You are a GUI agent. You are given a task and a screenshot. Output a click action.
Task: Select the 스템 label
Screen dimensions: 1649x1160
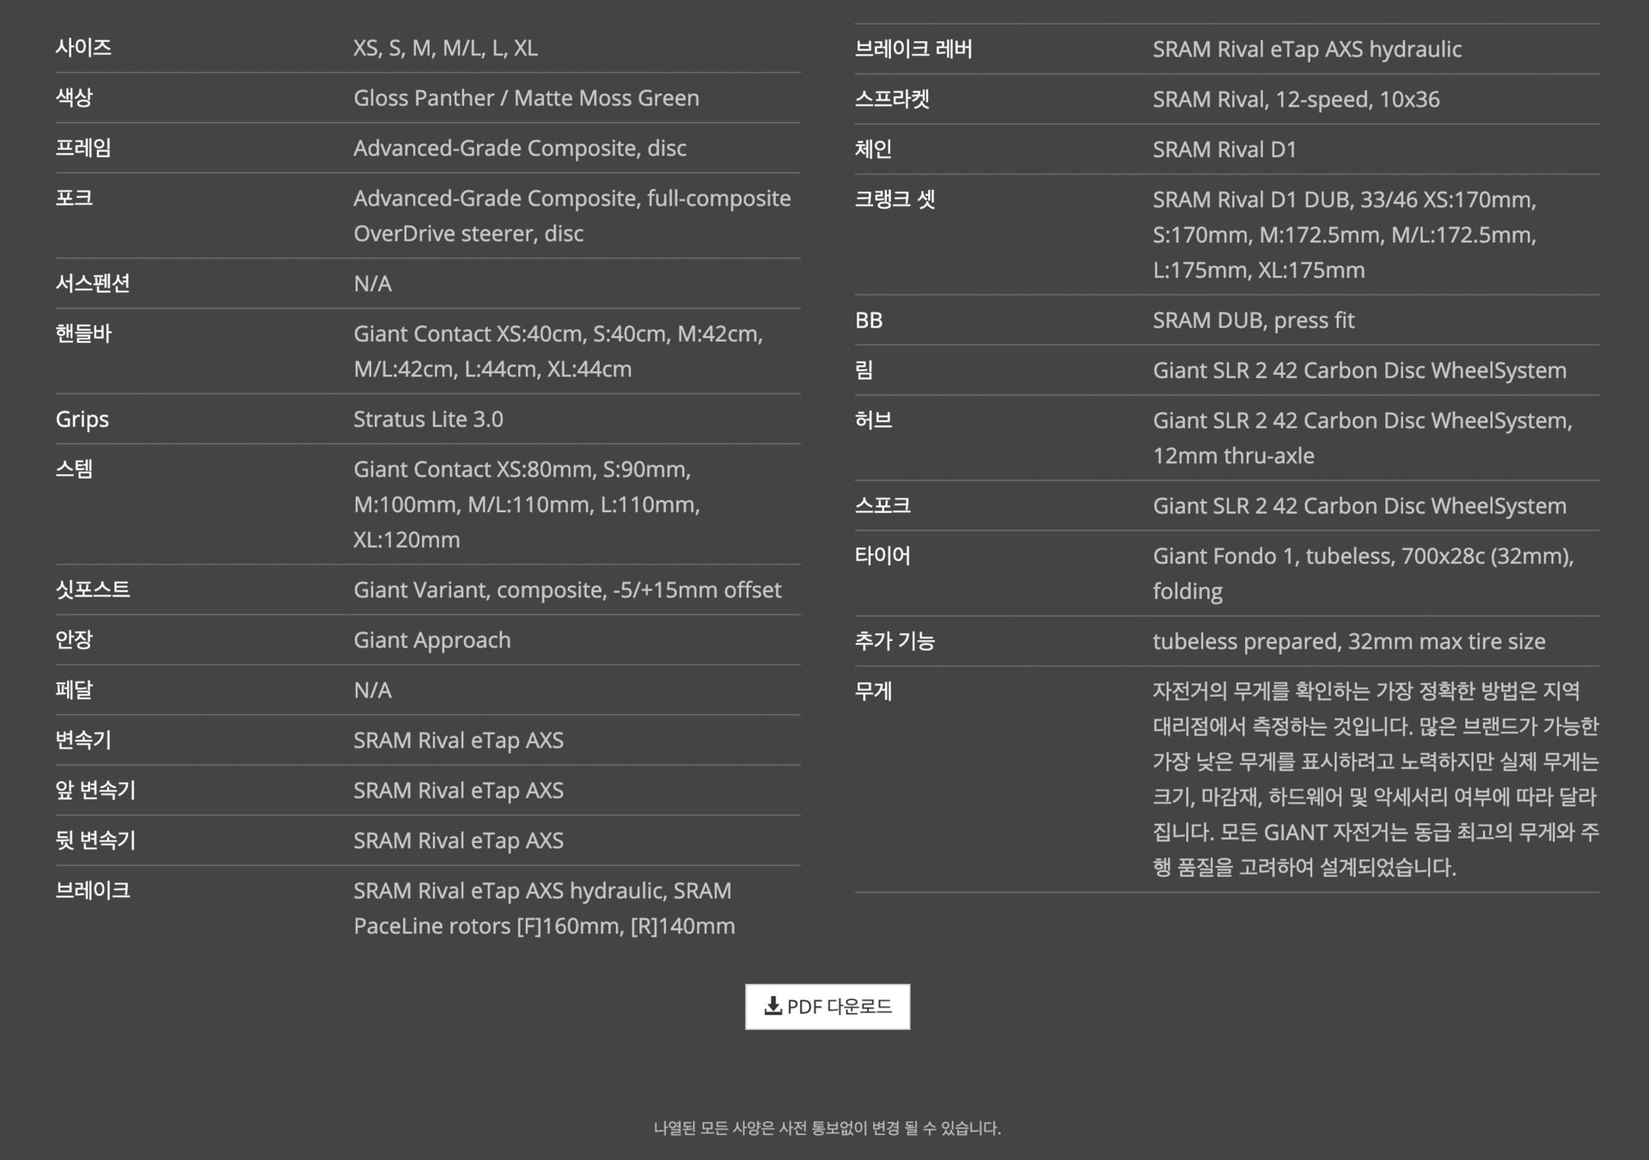(74, 469)
